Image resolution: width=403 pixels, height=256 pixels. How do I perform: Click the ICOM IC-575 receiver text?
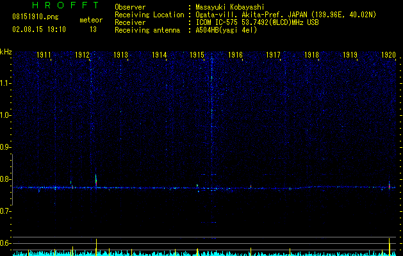coord(257,22)
